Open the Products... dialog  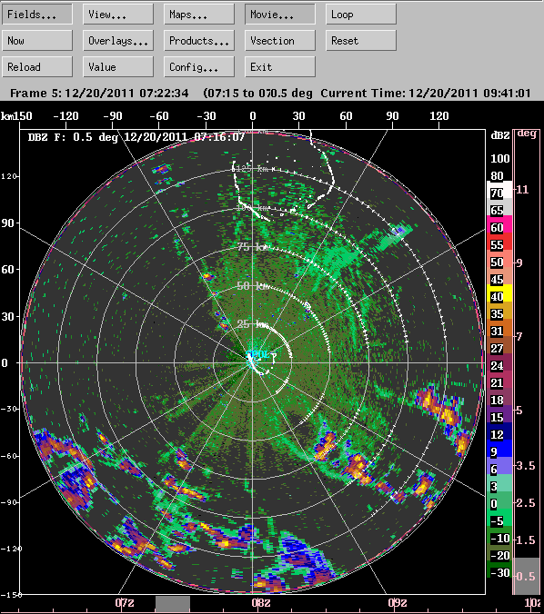point(199,41)
